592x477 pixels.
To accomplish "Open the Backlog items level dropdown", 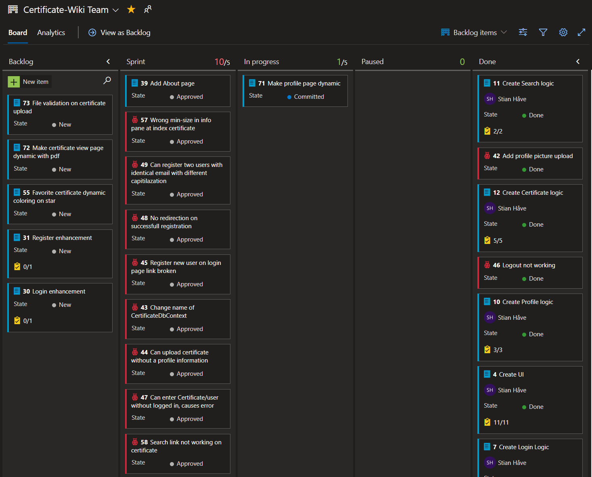I will pos(474,33).
